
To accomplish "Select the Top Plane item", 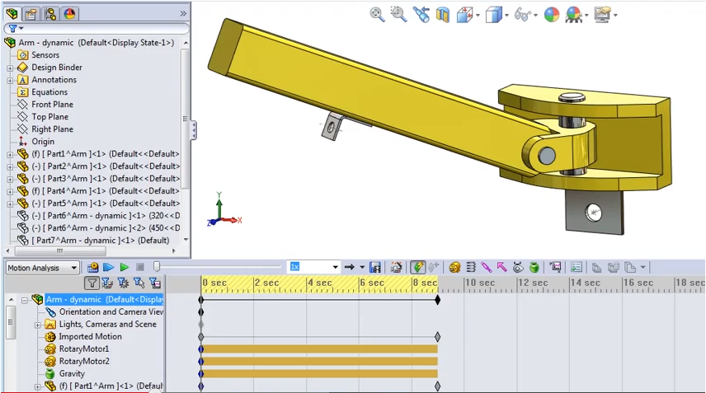I will pyautogui.click(x=50, y=117).
